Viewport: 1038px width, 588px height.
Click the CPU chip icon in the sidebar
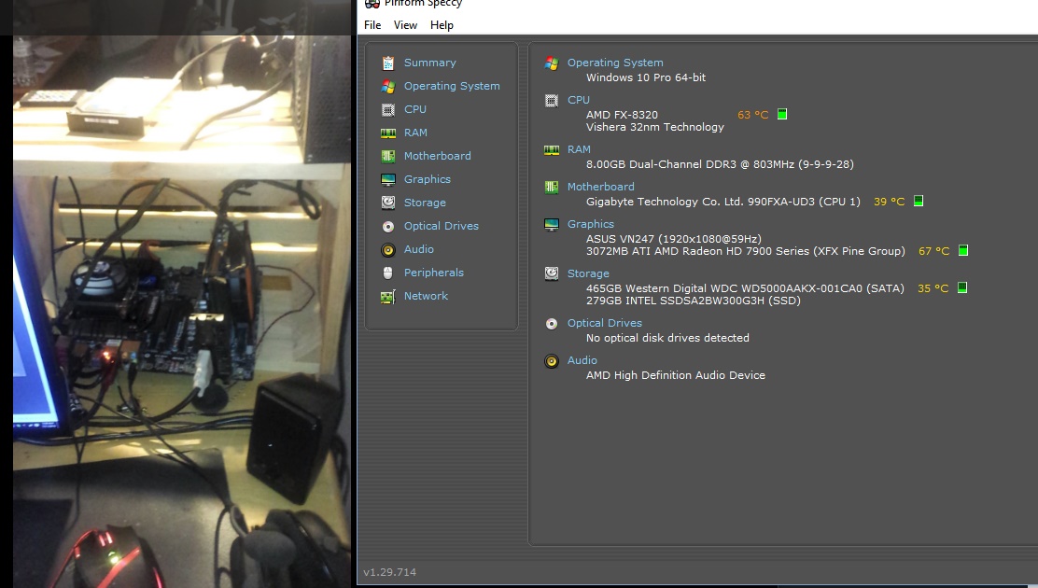click(388, 109)
